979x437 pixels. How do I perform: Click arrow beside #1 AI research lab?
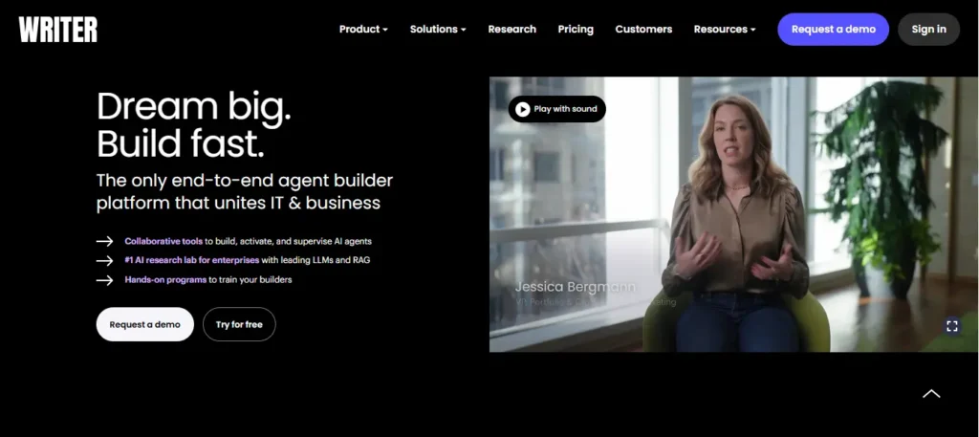click(x=104, y=260)
